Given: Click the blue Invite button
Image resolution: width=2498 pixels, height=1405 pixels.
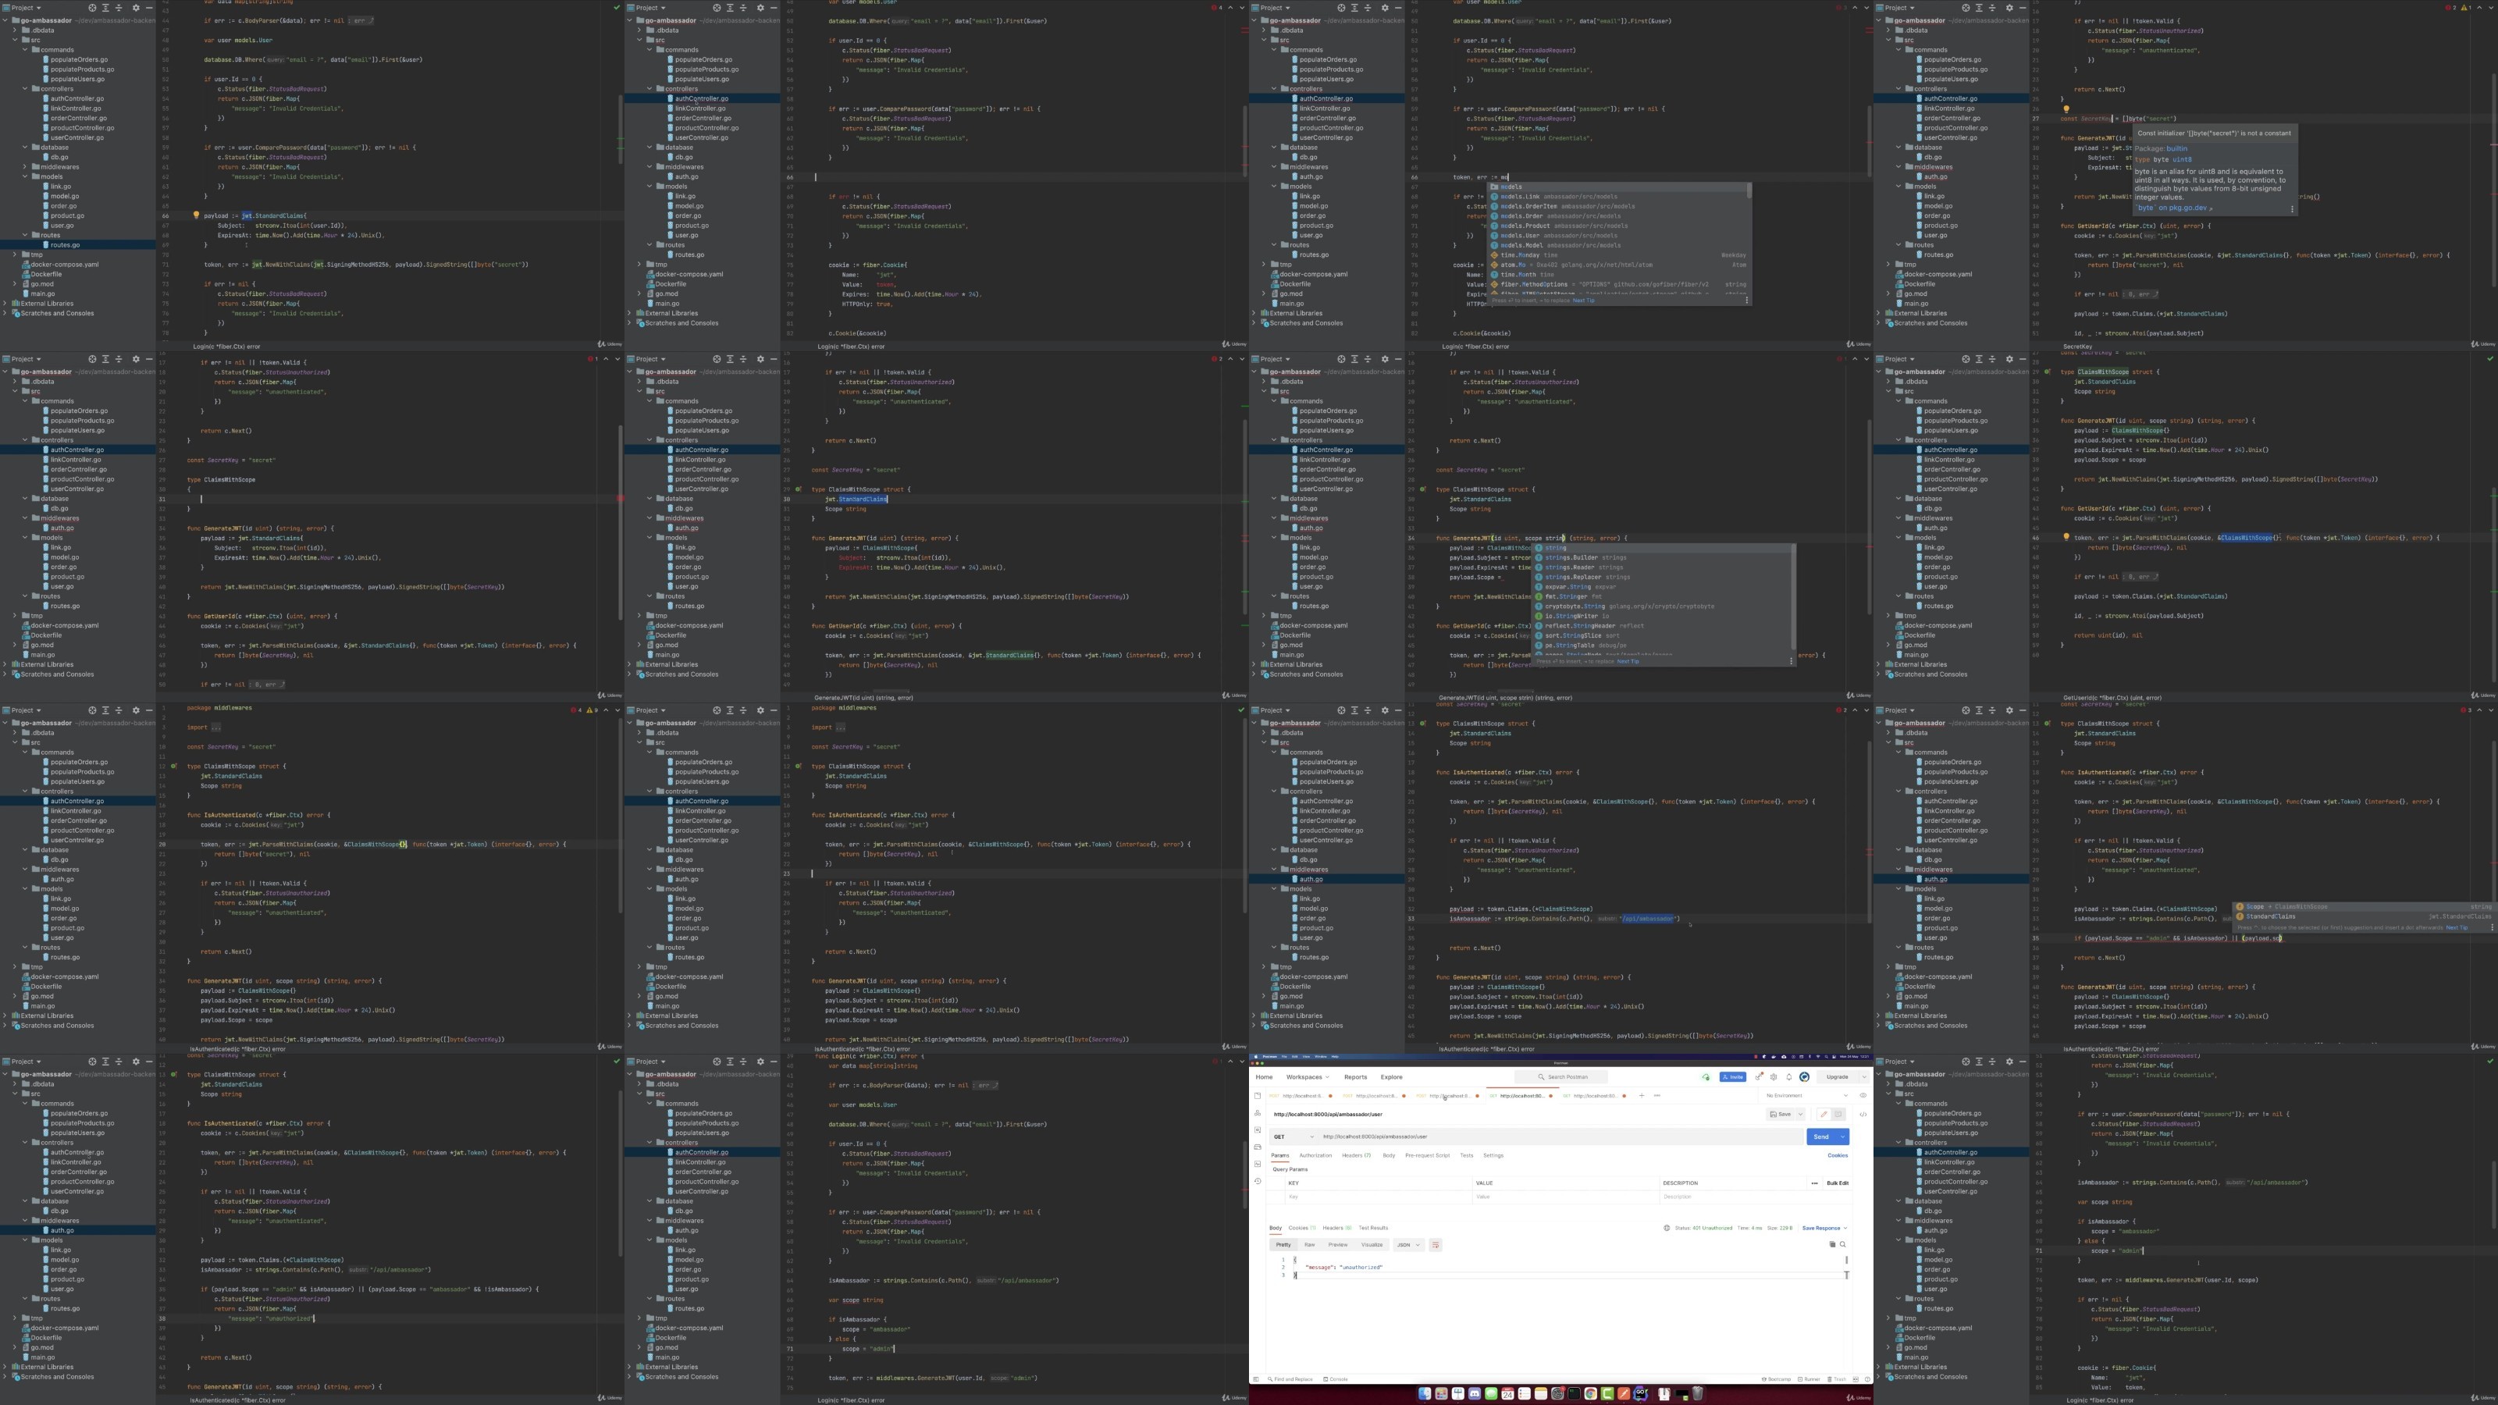Looking at the screenshot, I should pyautogui.click(x=1733, y=1077).
